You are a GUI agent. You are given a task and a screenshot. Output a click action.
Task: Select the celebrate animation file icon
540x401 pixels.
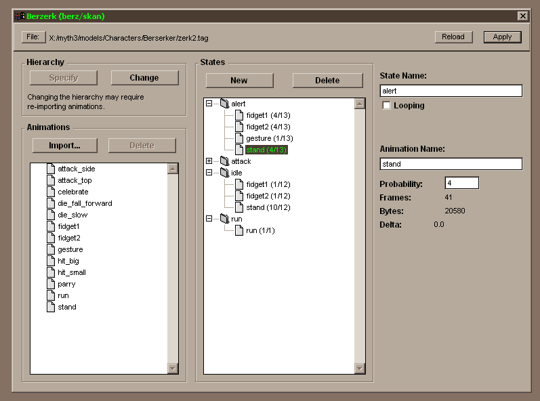[51, 192]
